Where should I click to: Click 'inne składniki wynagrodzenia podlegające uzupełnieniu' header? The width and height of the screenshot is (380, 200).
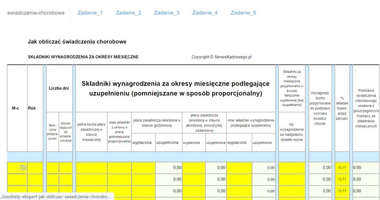(251, 123)
